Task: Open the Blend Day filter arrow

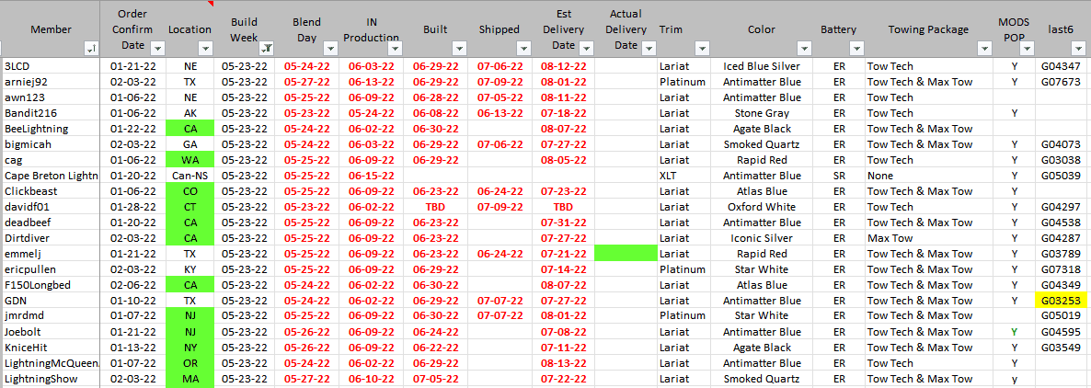Action: point(329,48)
